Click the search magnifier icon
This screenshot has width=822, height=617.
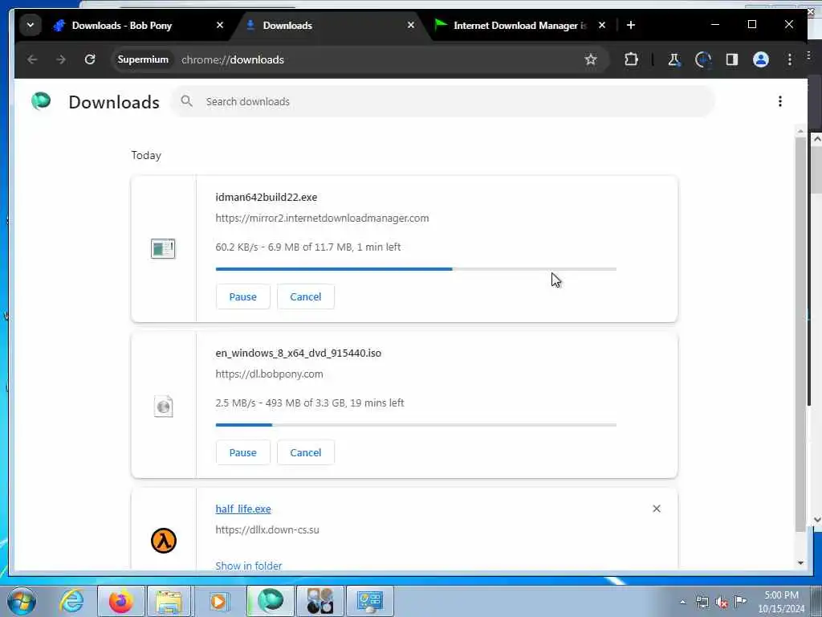[x=186, y=101]
